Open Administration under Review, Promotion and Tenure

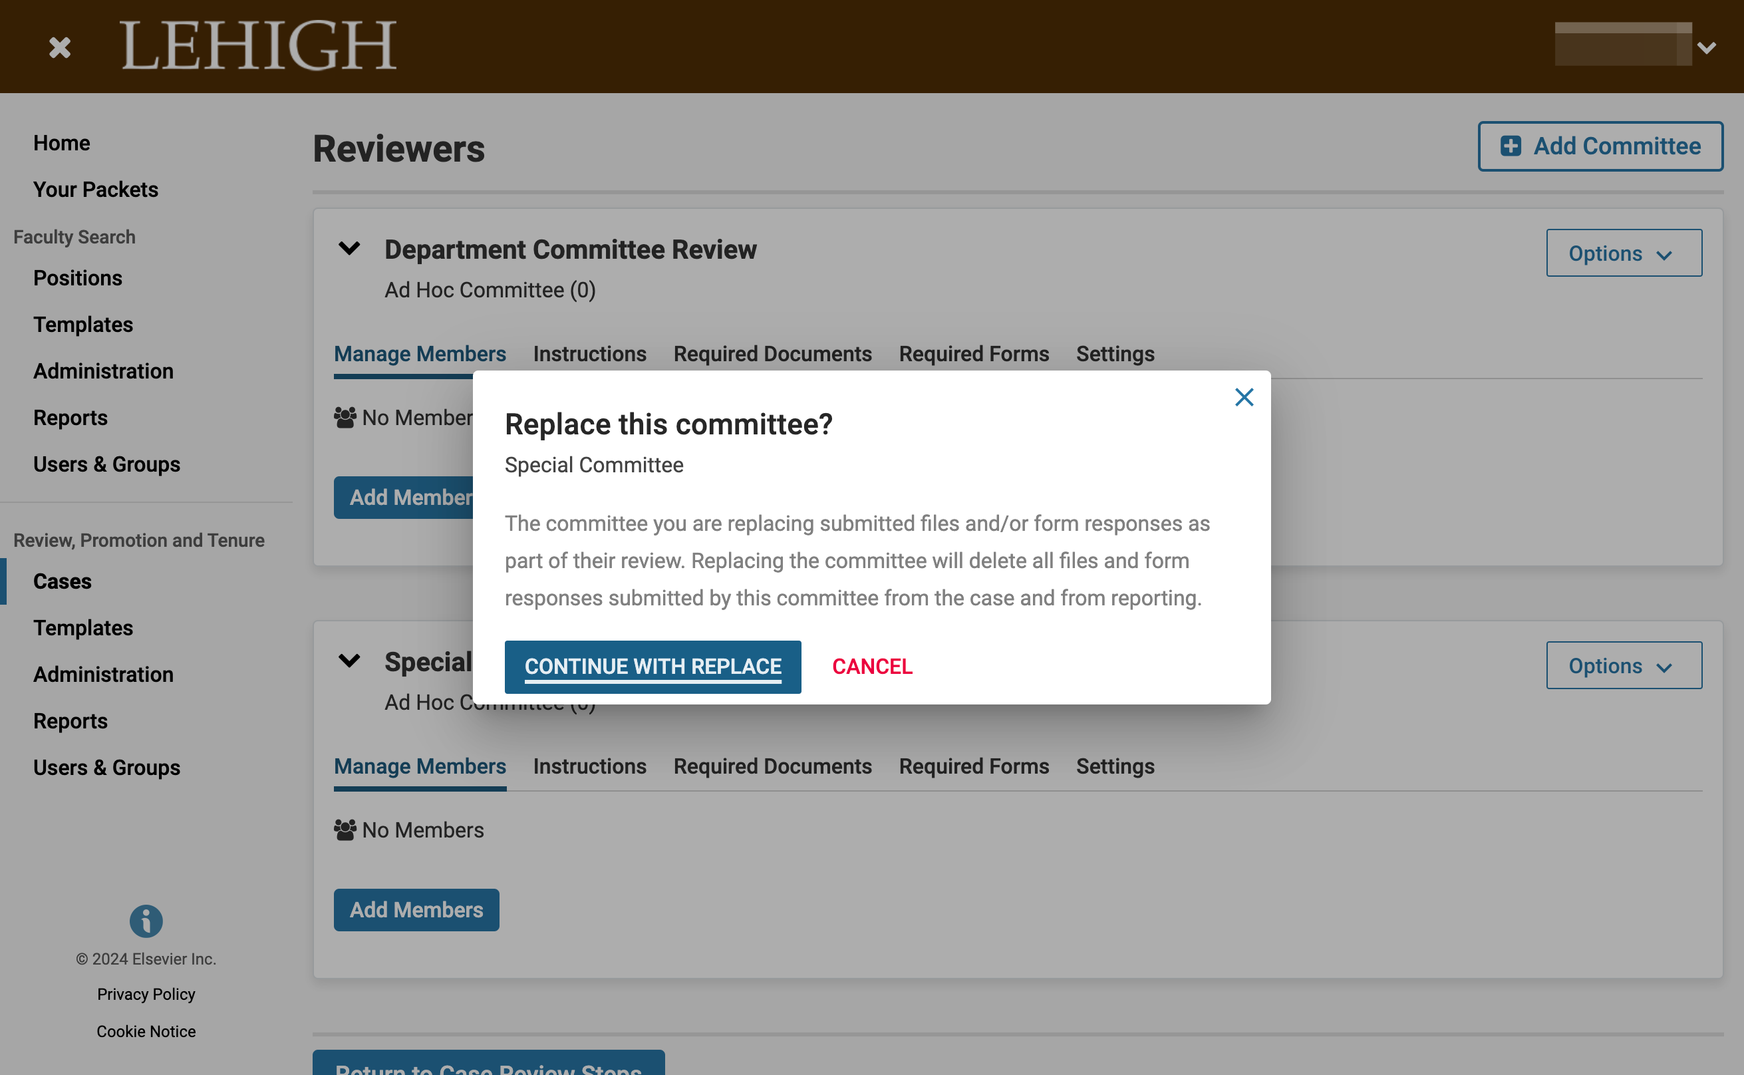tap(103, 675)
